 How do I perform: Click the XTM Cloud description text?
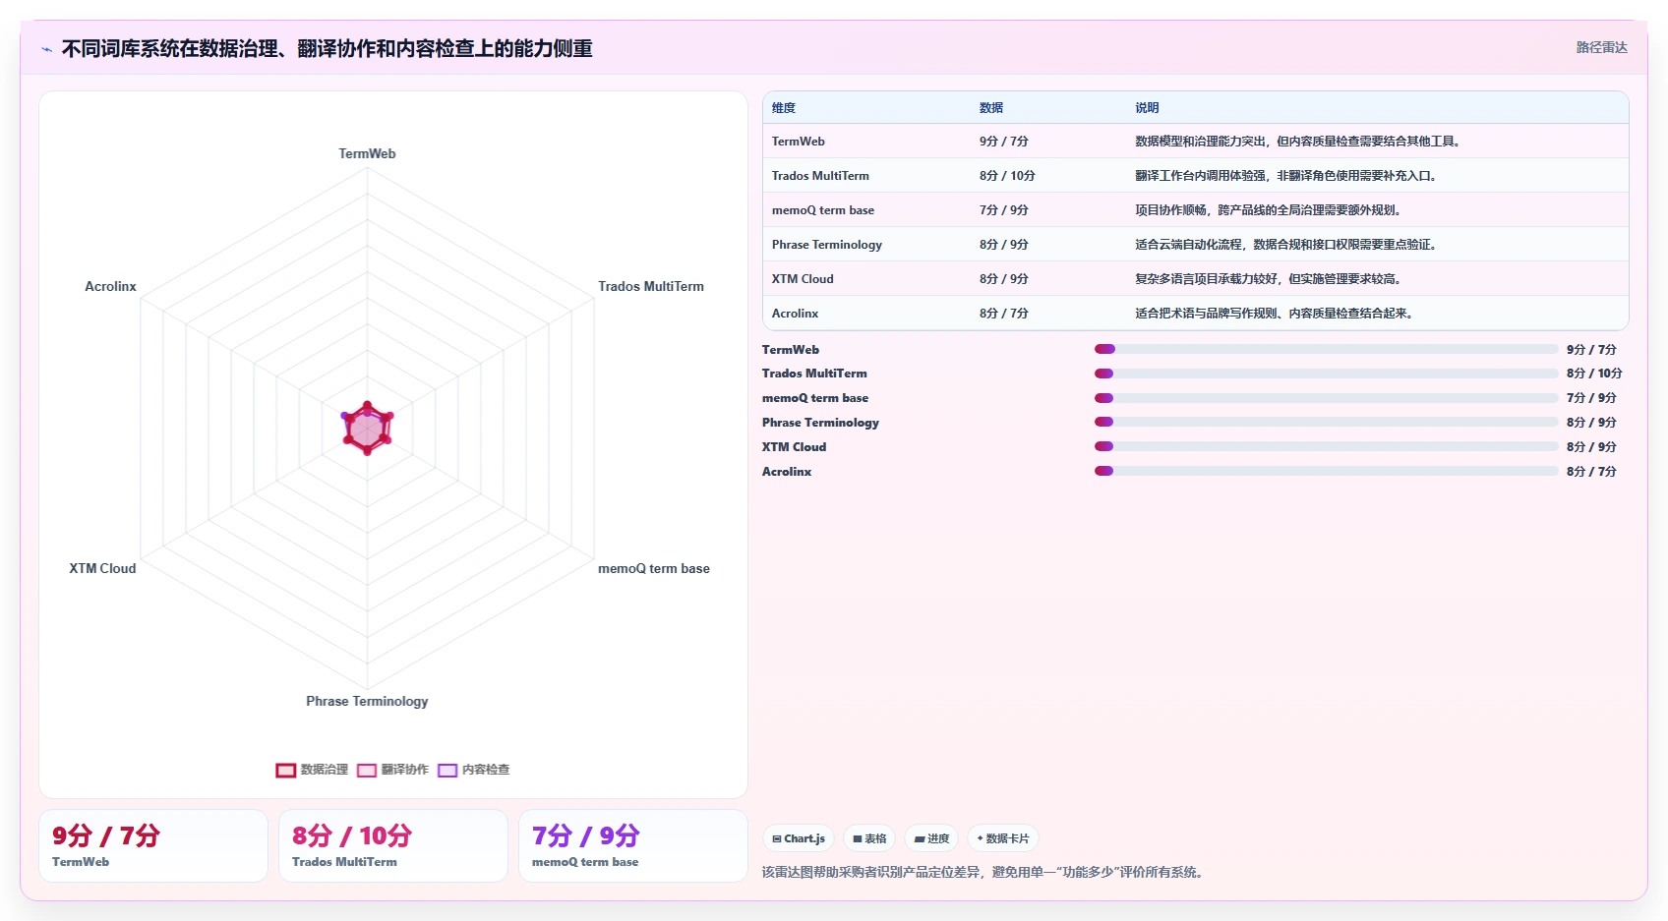pos(1270,279)
